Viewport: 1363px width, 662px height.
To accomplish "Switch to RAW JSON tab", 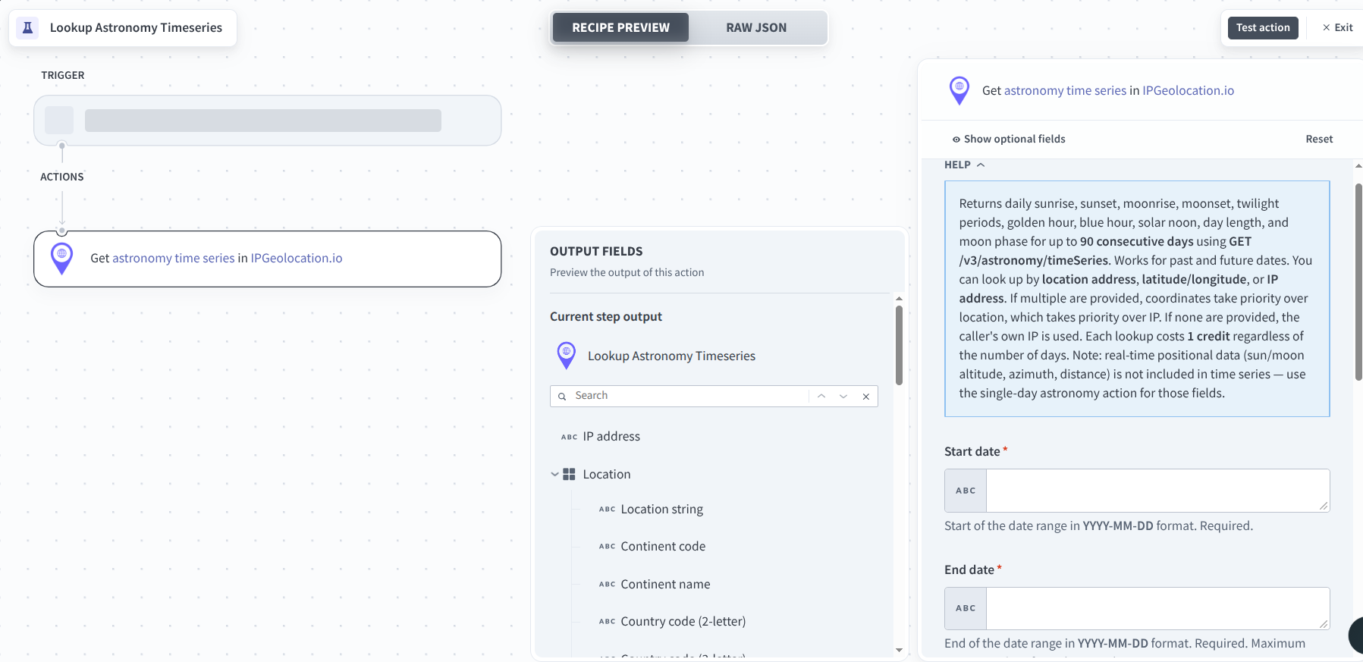I will tap(756, 27).
